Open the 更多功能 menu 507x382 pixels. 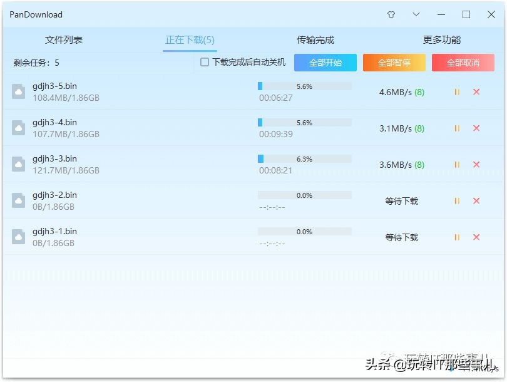pos(443,39)
